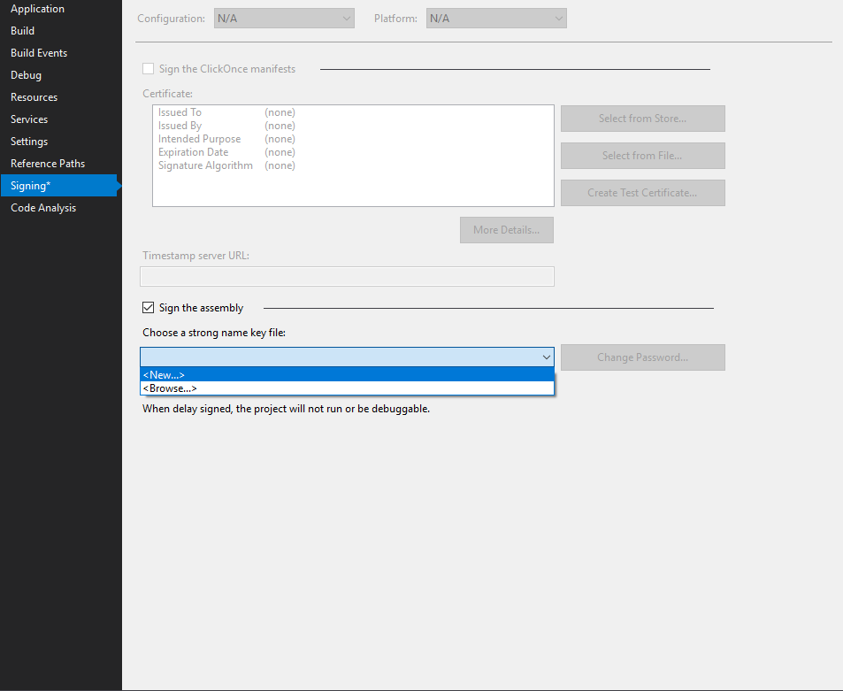Image resolution: width=843 pixels, height=691 pixels.
Task: Switch to the Application page
Action: (x=37, y=8)
